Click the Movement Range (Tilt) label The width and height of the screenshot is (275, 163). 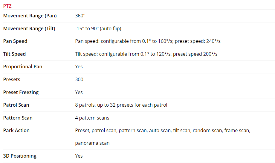pyautogui.click(x=29, y=29)
